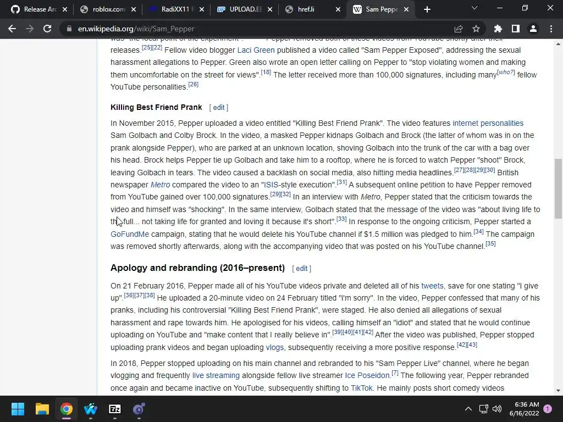The image size is (563, 422).
Task: Close the UPLOAD.EE tab
Action: click(x=270, y=9)
